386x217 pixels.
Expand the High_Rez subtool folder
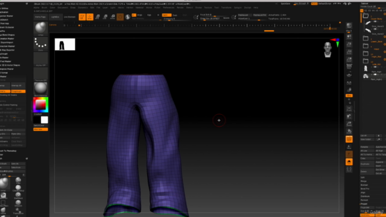coord(366,54)
